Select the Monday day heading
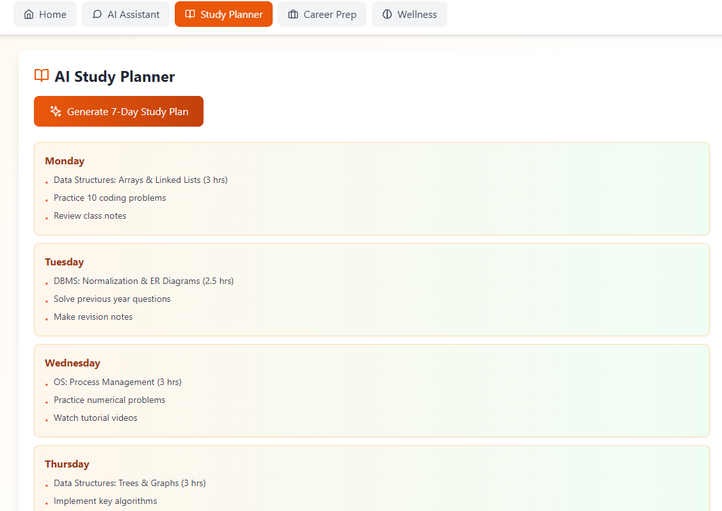This screenshot has height=511, width=722. [x=65, y=161]
